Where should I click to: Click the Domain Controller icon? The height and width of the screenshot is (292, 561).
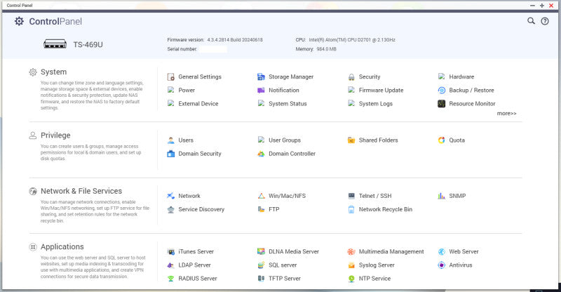coord(261,154)
